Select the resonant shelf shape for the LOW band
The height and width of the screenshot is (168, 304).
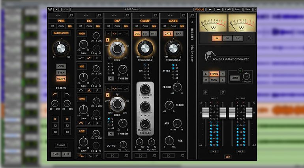click(x=81, y=156)
